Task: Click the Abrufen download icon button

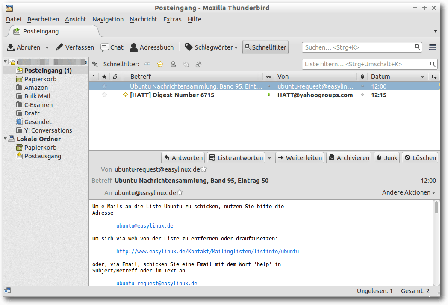Action: [24, 47]
